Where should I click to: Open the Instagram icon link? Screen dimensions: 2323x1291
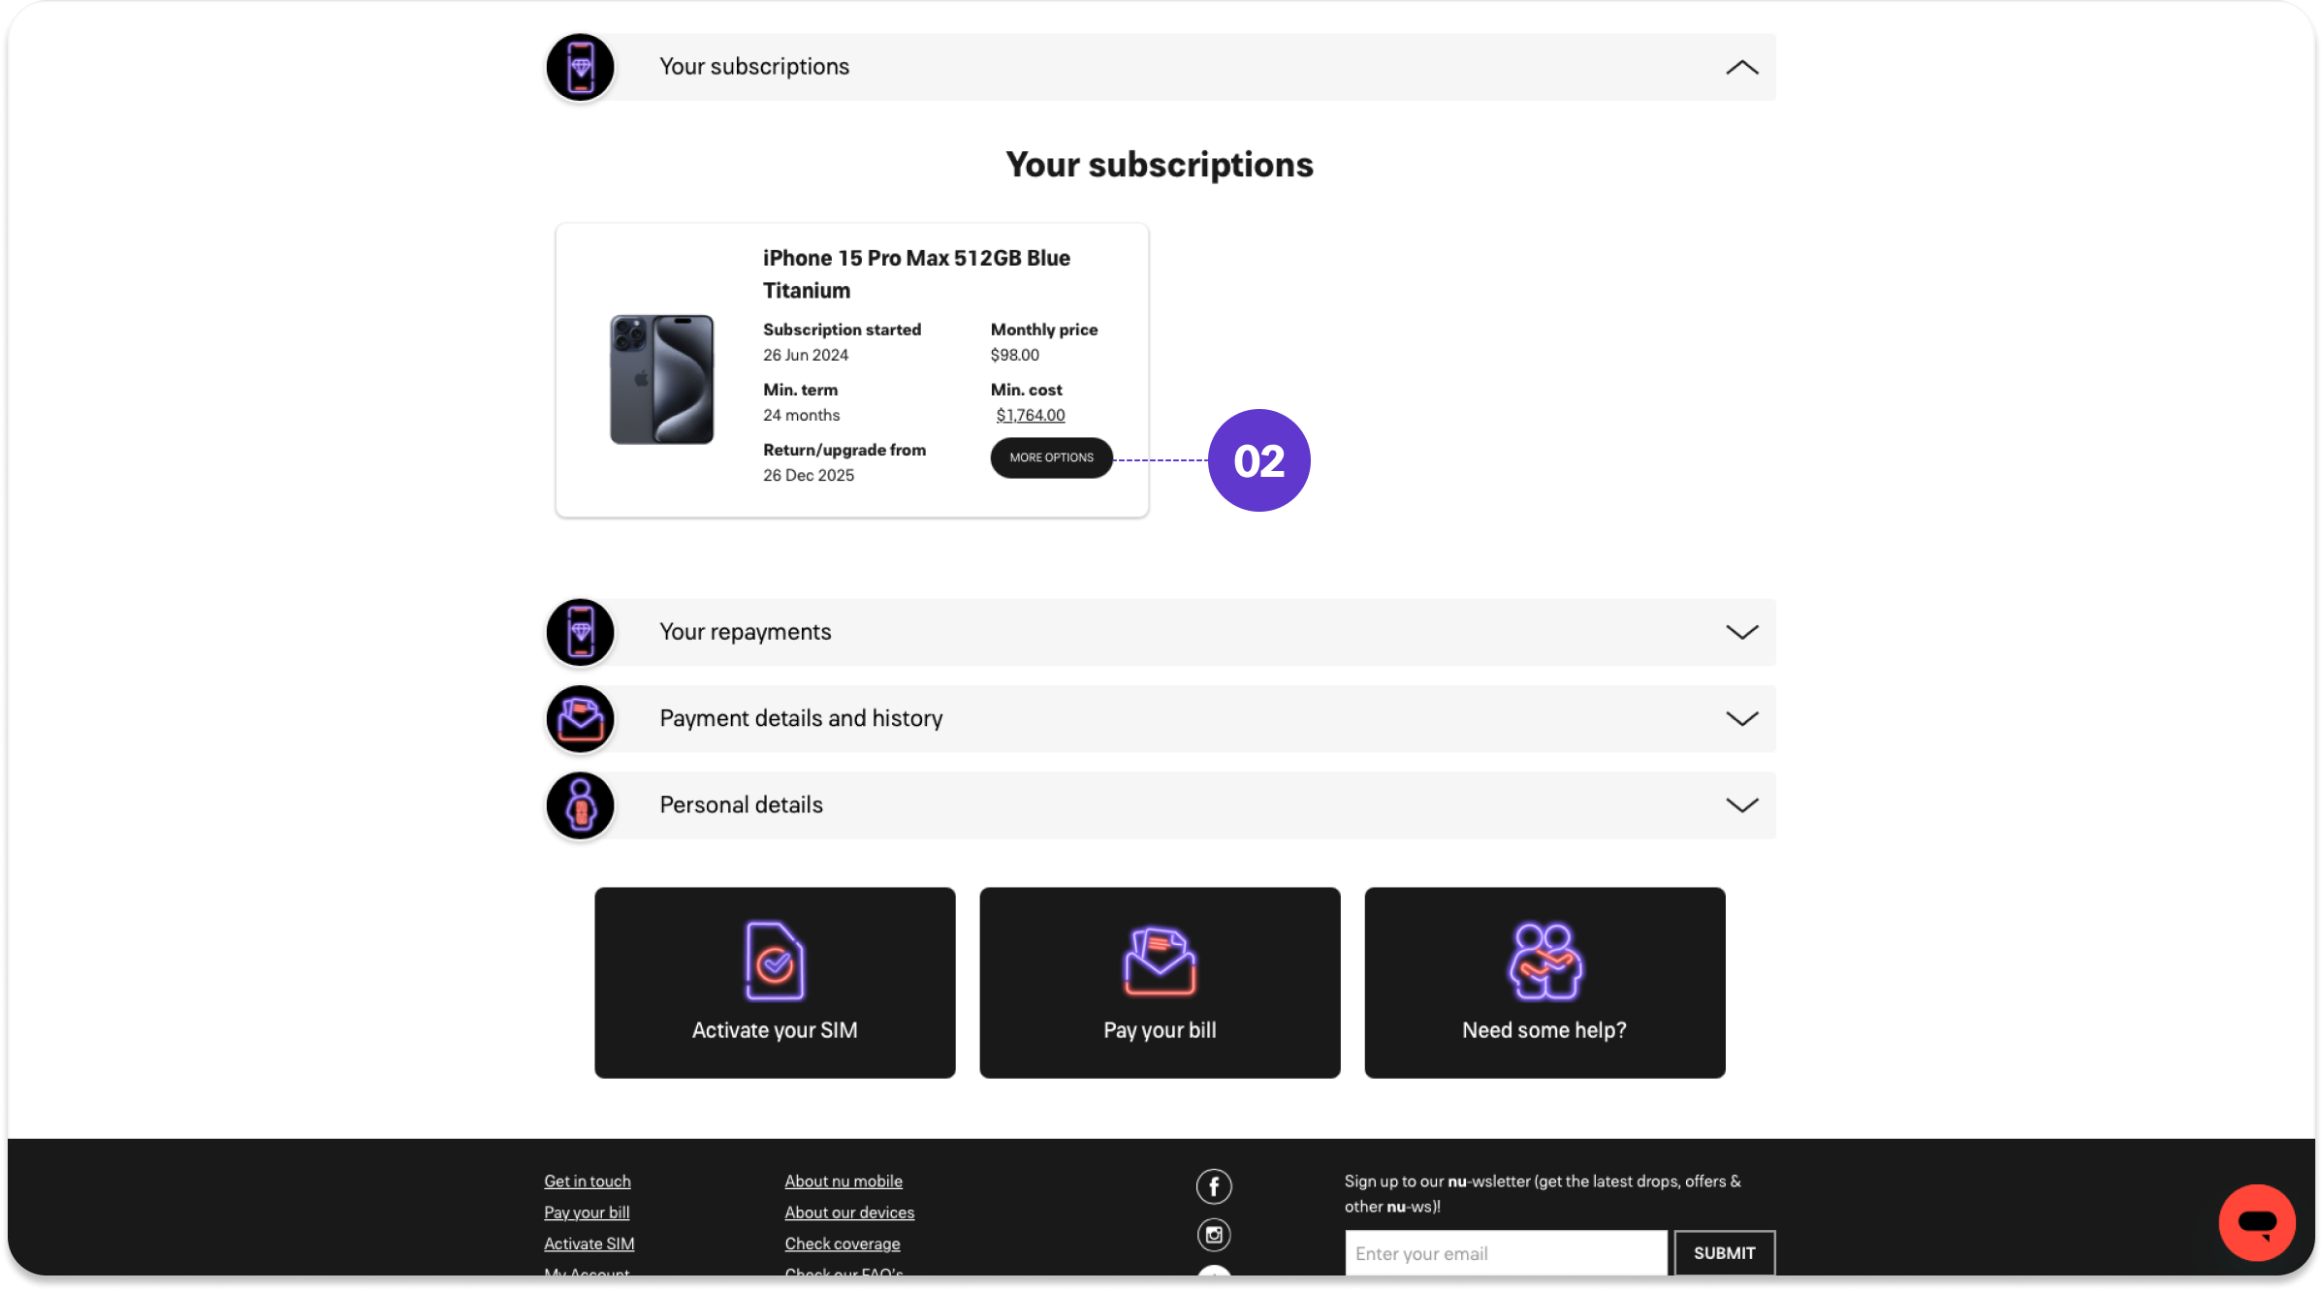[1214, 1234]
